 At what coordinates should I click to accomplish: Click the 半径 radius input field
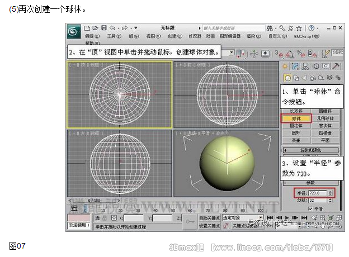[318, 193]
